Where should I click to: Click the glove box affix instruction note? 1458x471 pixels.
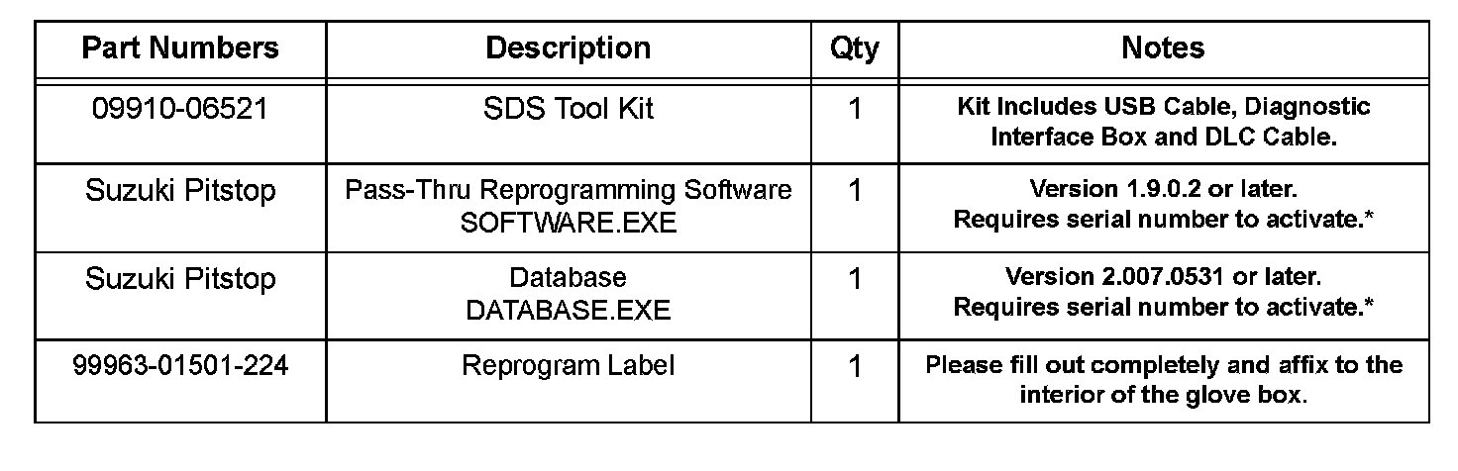pos(1164,380)
